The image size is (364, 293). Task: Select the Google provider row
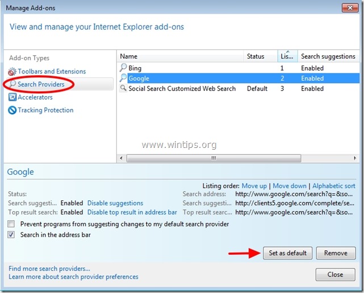238,78
